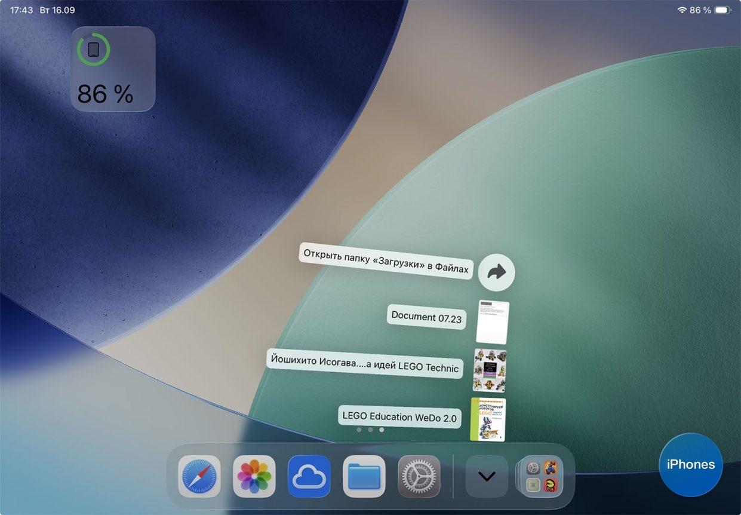Tap the LEGO Technic book cover thumbnail
This screenshot has width=741, height=515.
coord(490,370)
